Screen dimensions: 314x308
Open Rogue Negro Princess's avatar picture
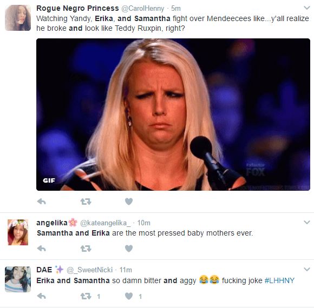18,18
